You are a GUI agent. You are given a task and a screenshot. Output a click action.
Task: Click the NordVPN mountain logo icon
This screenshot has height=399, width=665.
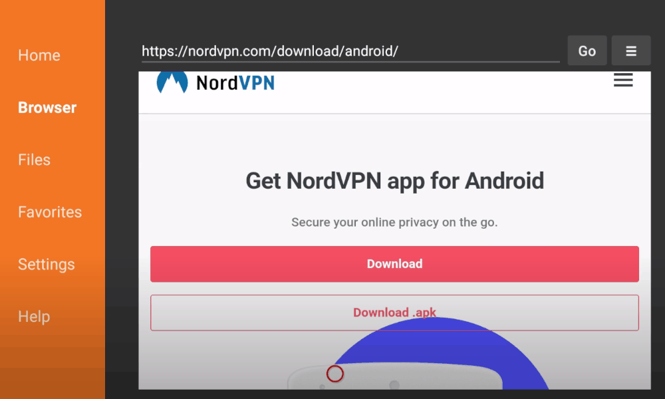tap(172, 82)
